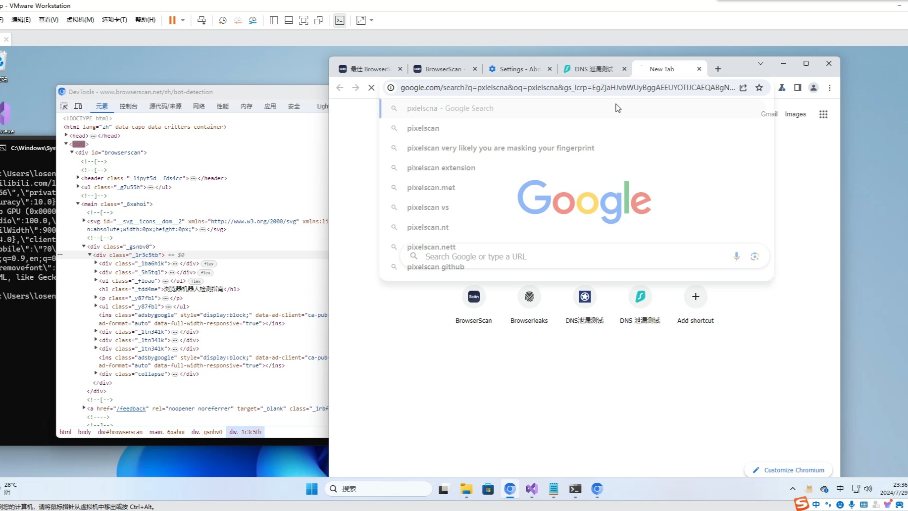Open snapshot manager icon

(x=253, y=20)
